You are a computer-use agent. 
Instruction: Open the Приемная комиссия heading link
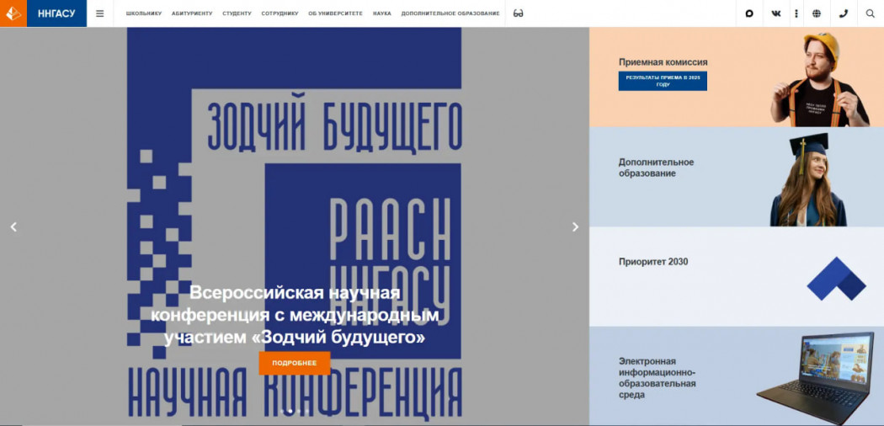663,62
